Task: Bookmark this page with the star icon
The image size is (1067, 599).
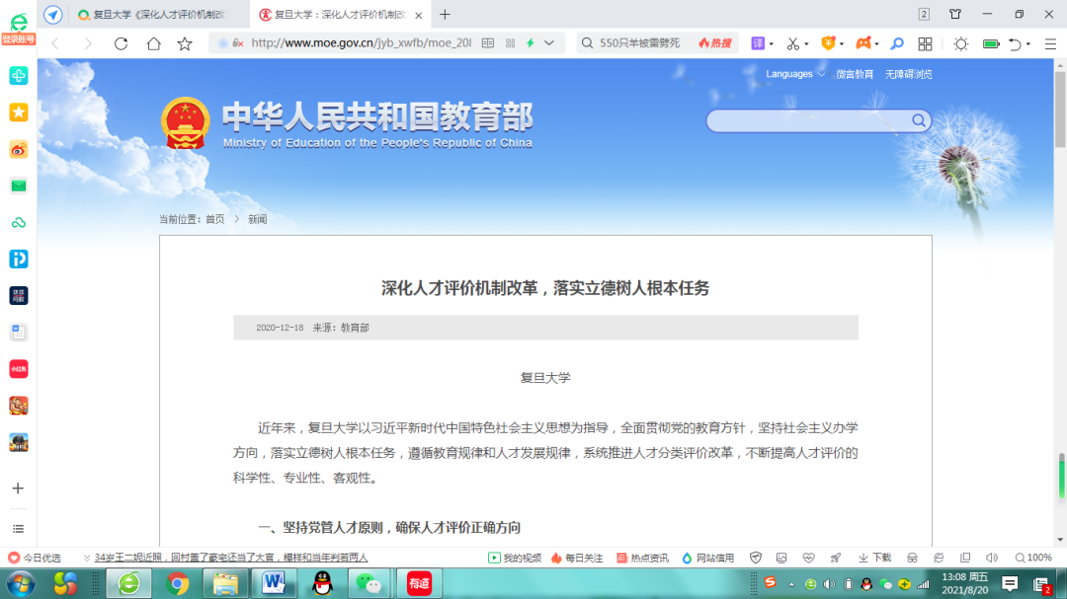Action: (185, 43)
